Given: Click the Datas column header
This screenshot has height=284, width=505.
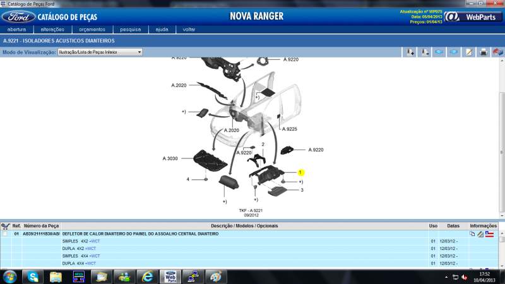Looking at the screenshot, I should [x=453, y=226].
